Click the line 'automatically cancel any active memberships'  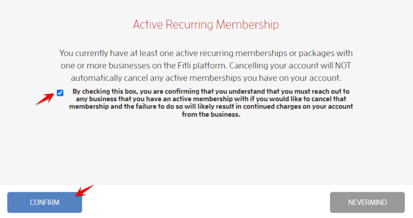coord(206,78)
